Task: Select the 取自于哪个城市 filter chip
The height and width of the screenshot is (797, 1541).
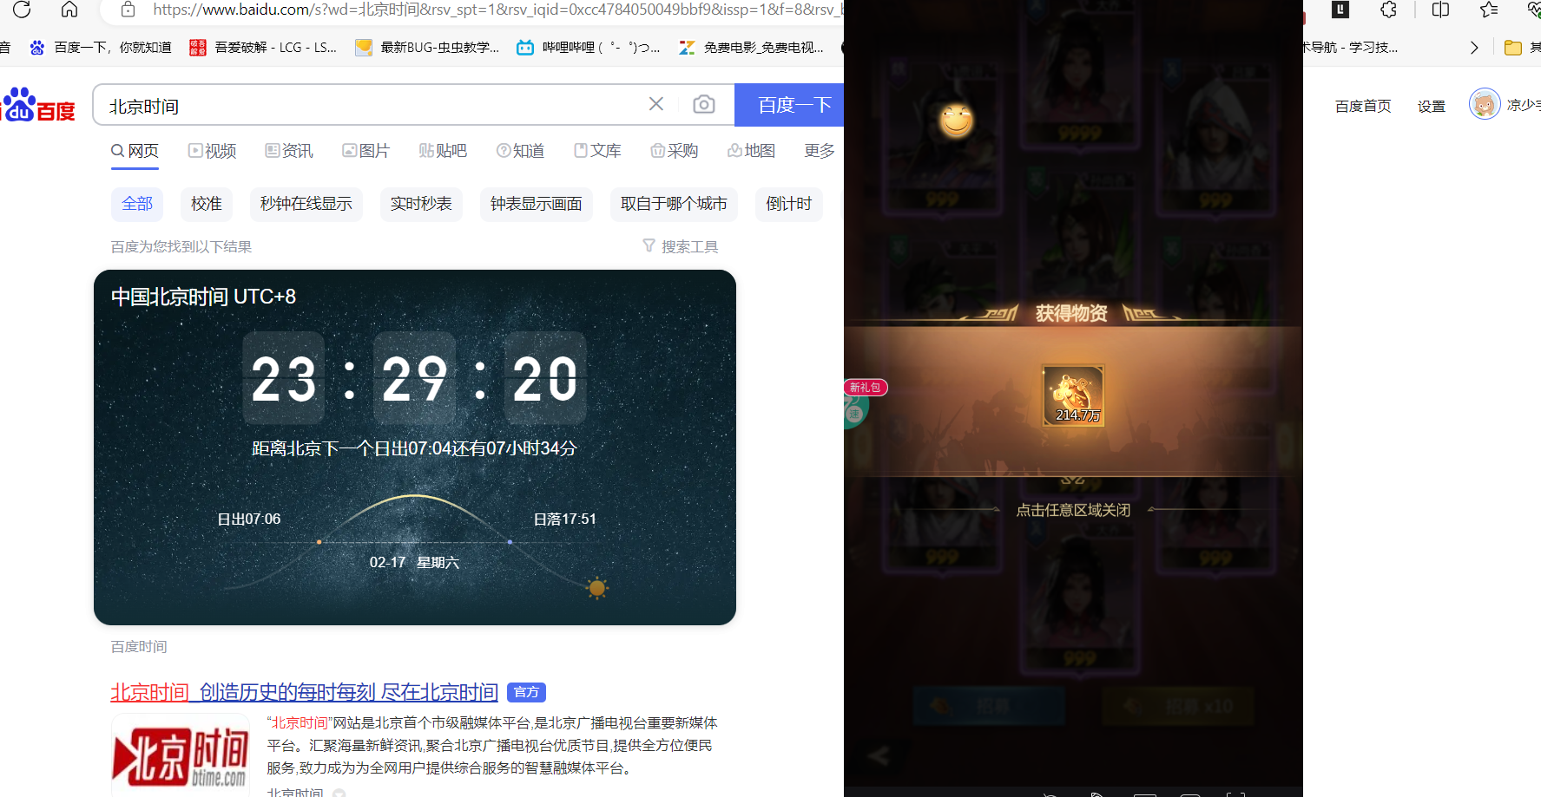Action: pyautogui.click(x=674, y=204)
